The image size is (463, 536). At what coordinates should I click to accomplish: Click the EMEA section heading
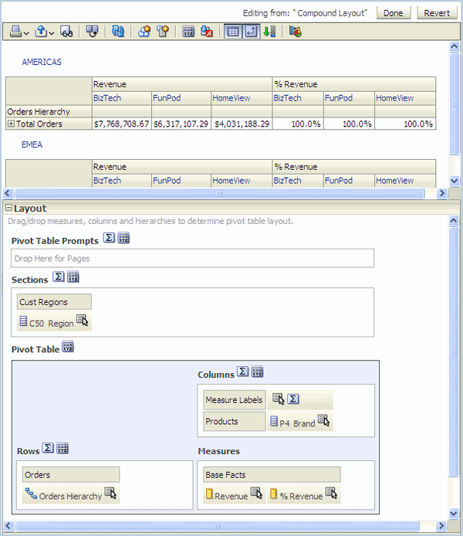(x=32, y=144)
